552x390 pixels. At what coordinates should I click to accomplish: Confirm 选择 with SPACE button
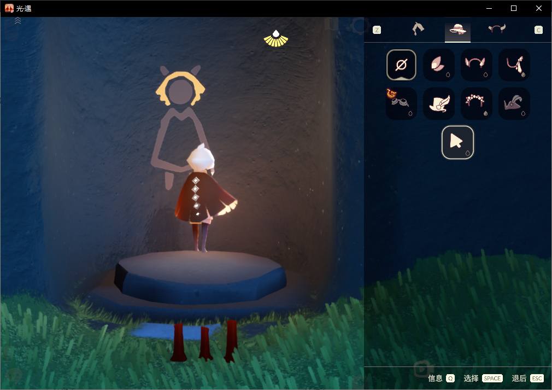[483, 378]
